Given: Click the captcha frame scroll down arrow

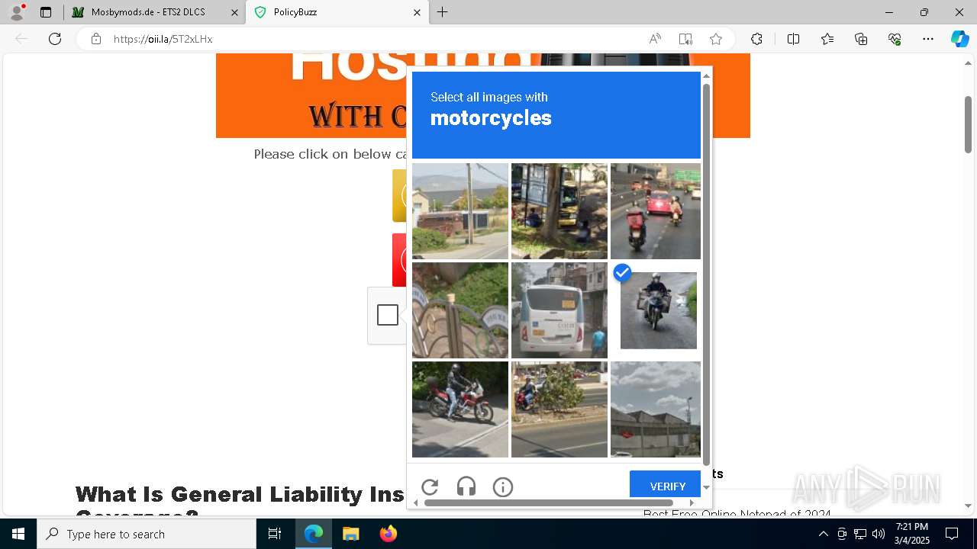Looking at the screenshot, I should pyautogui.click(x=706, y=487).
